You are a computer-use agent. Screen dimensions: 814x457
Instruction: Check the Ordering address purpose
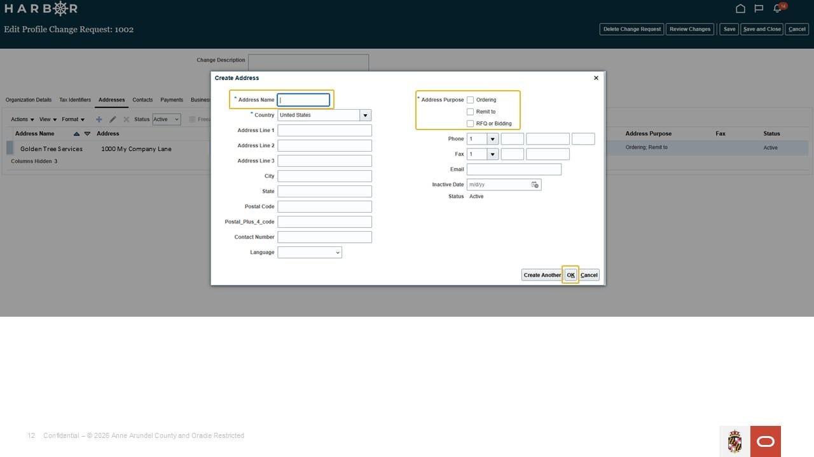coord(471,100)
